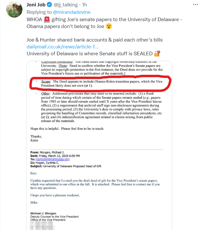
Task: Open the Joni Job display name
Action: pos(36,5)
